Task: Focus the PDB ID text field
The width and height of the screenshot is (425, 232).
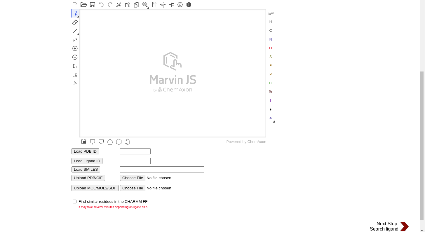Action: coord(135,151)
